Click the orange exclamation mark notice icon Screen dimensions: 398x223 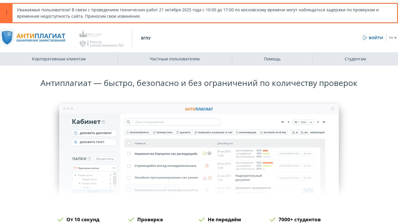(6, 13)
